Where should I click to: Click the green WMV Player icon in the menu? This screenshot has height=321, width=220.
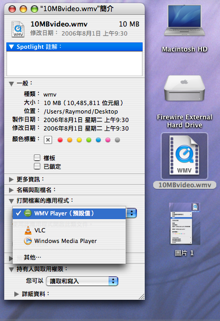click(x=28, y=213)
